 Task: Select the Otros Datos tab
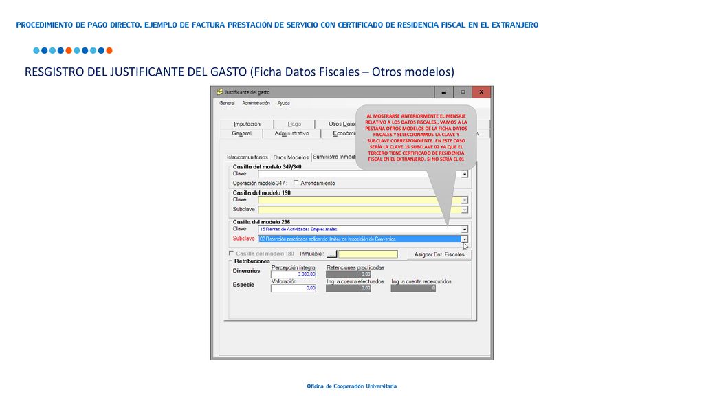[x=342, y=124]
